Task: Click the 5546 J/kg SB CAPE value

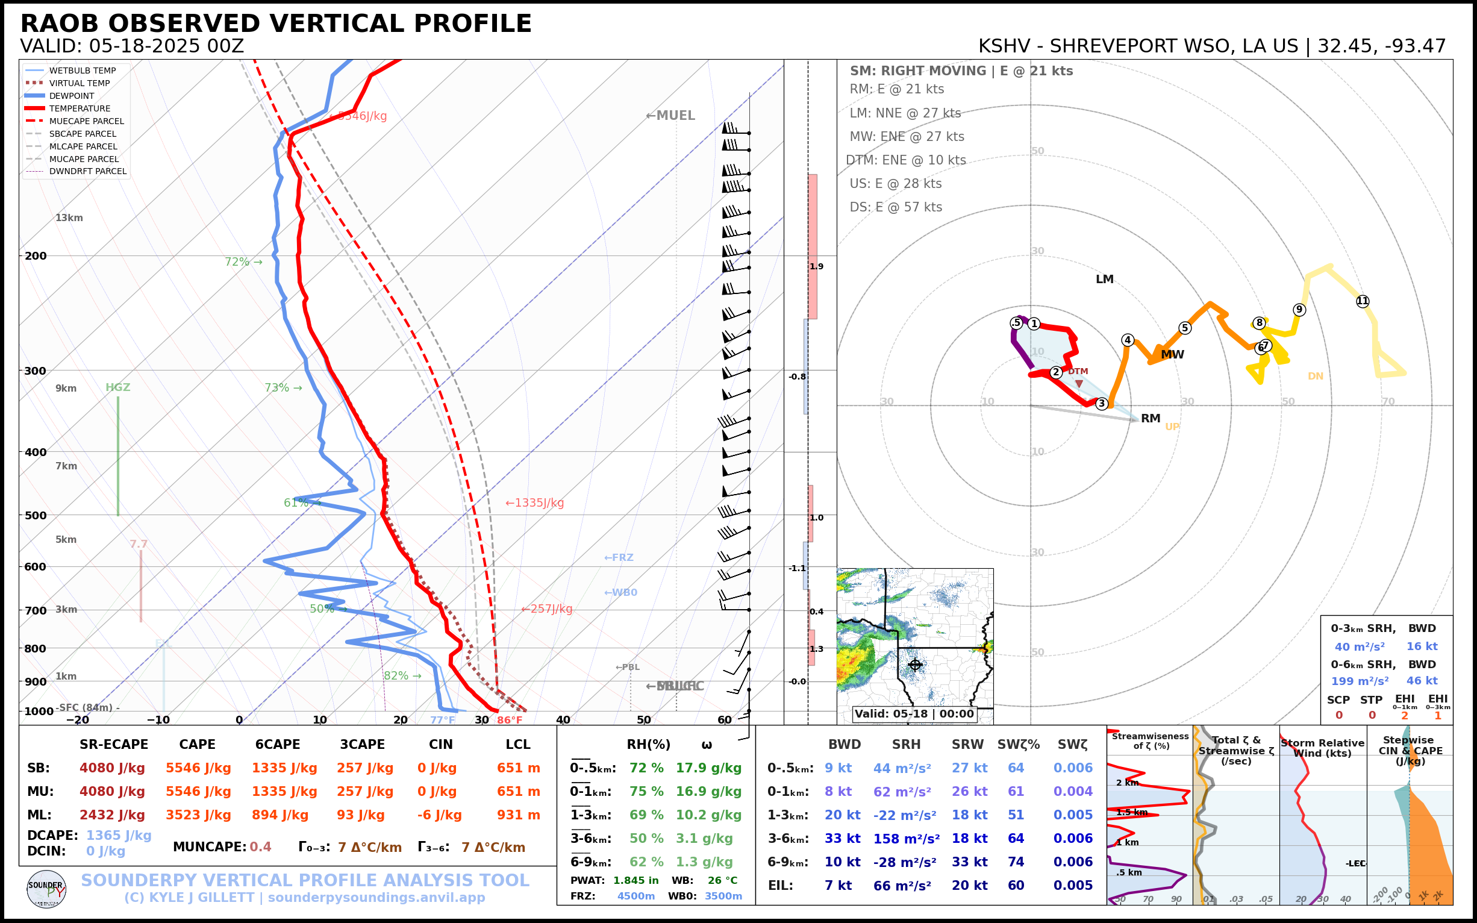Action: 198,768
